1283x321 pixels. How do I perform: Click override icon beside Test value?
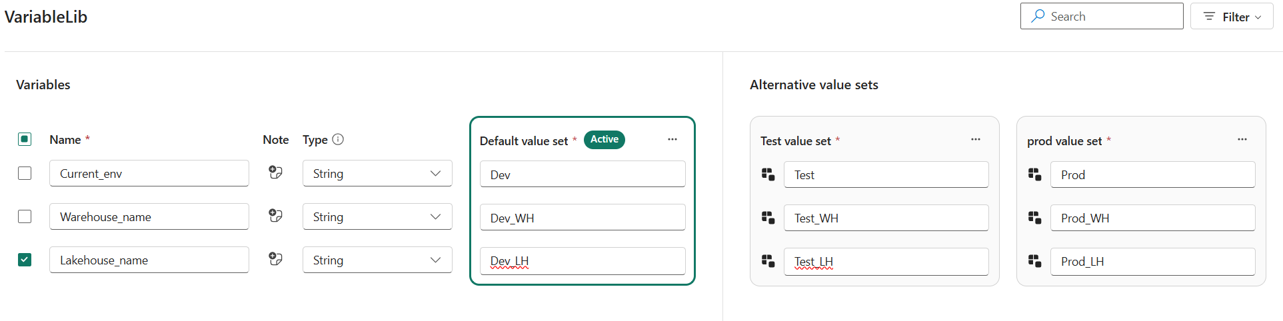(768, 174)
